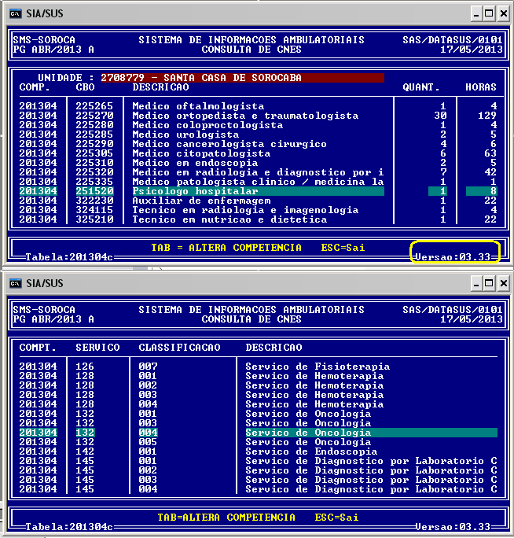Click the QUANT. column header

point(421,87)
